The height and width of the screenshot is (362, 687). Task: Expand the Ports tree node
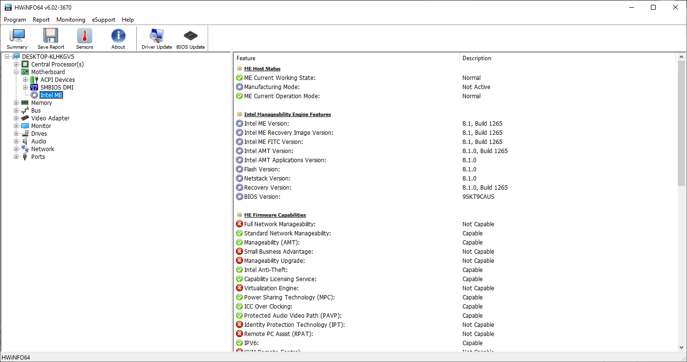click(x=16, y=157)
